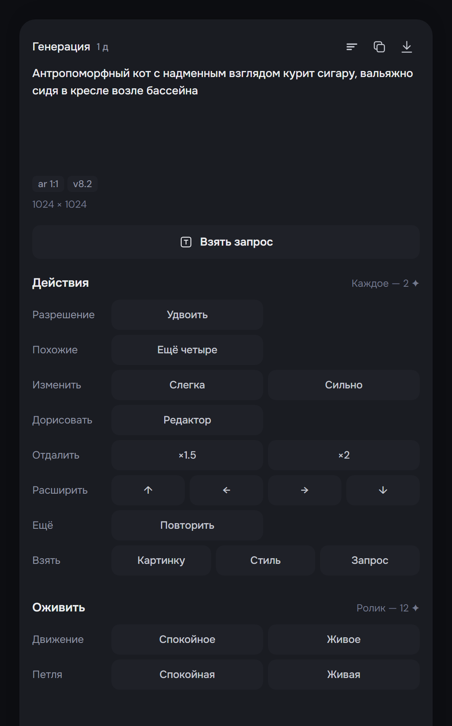The width and height of the screenshot is (452, 726).
Task: Expand image upward with the up arrow
Action: 148,490
